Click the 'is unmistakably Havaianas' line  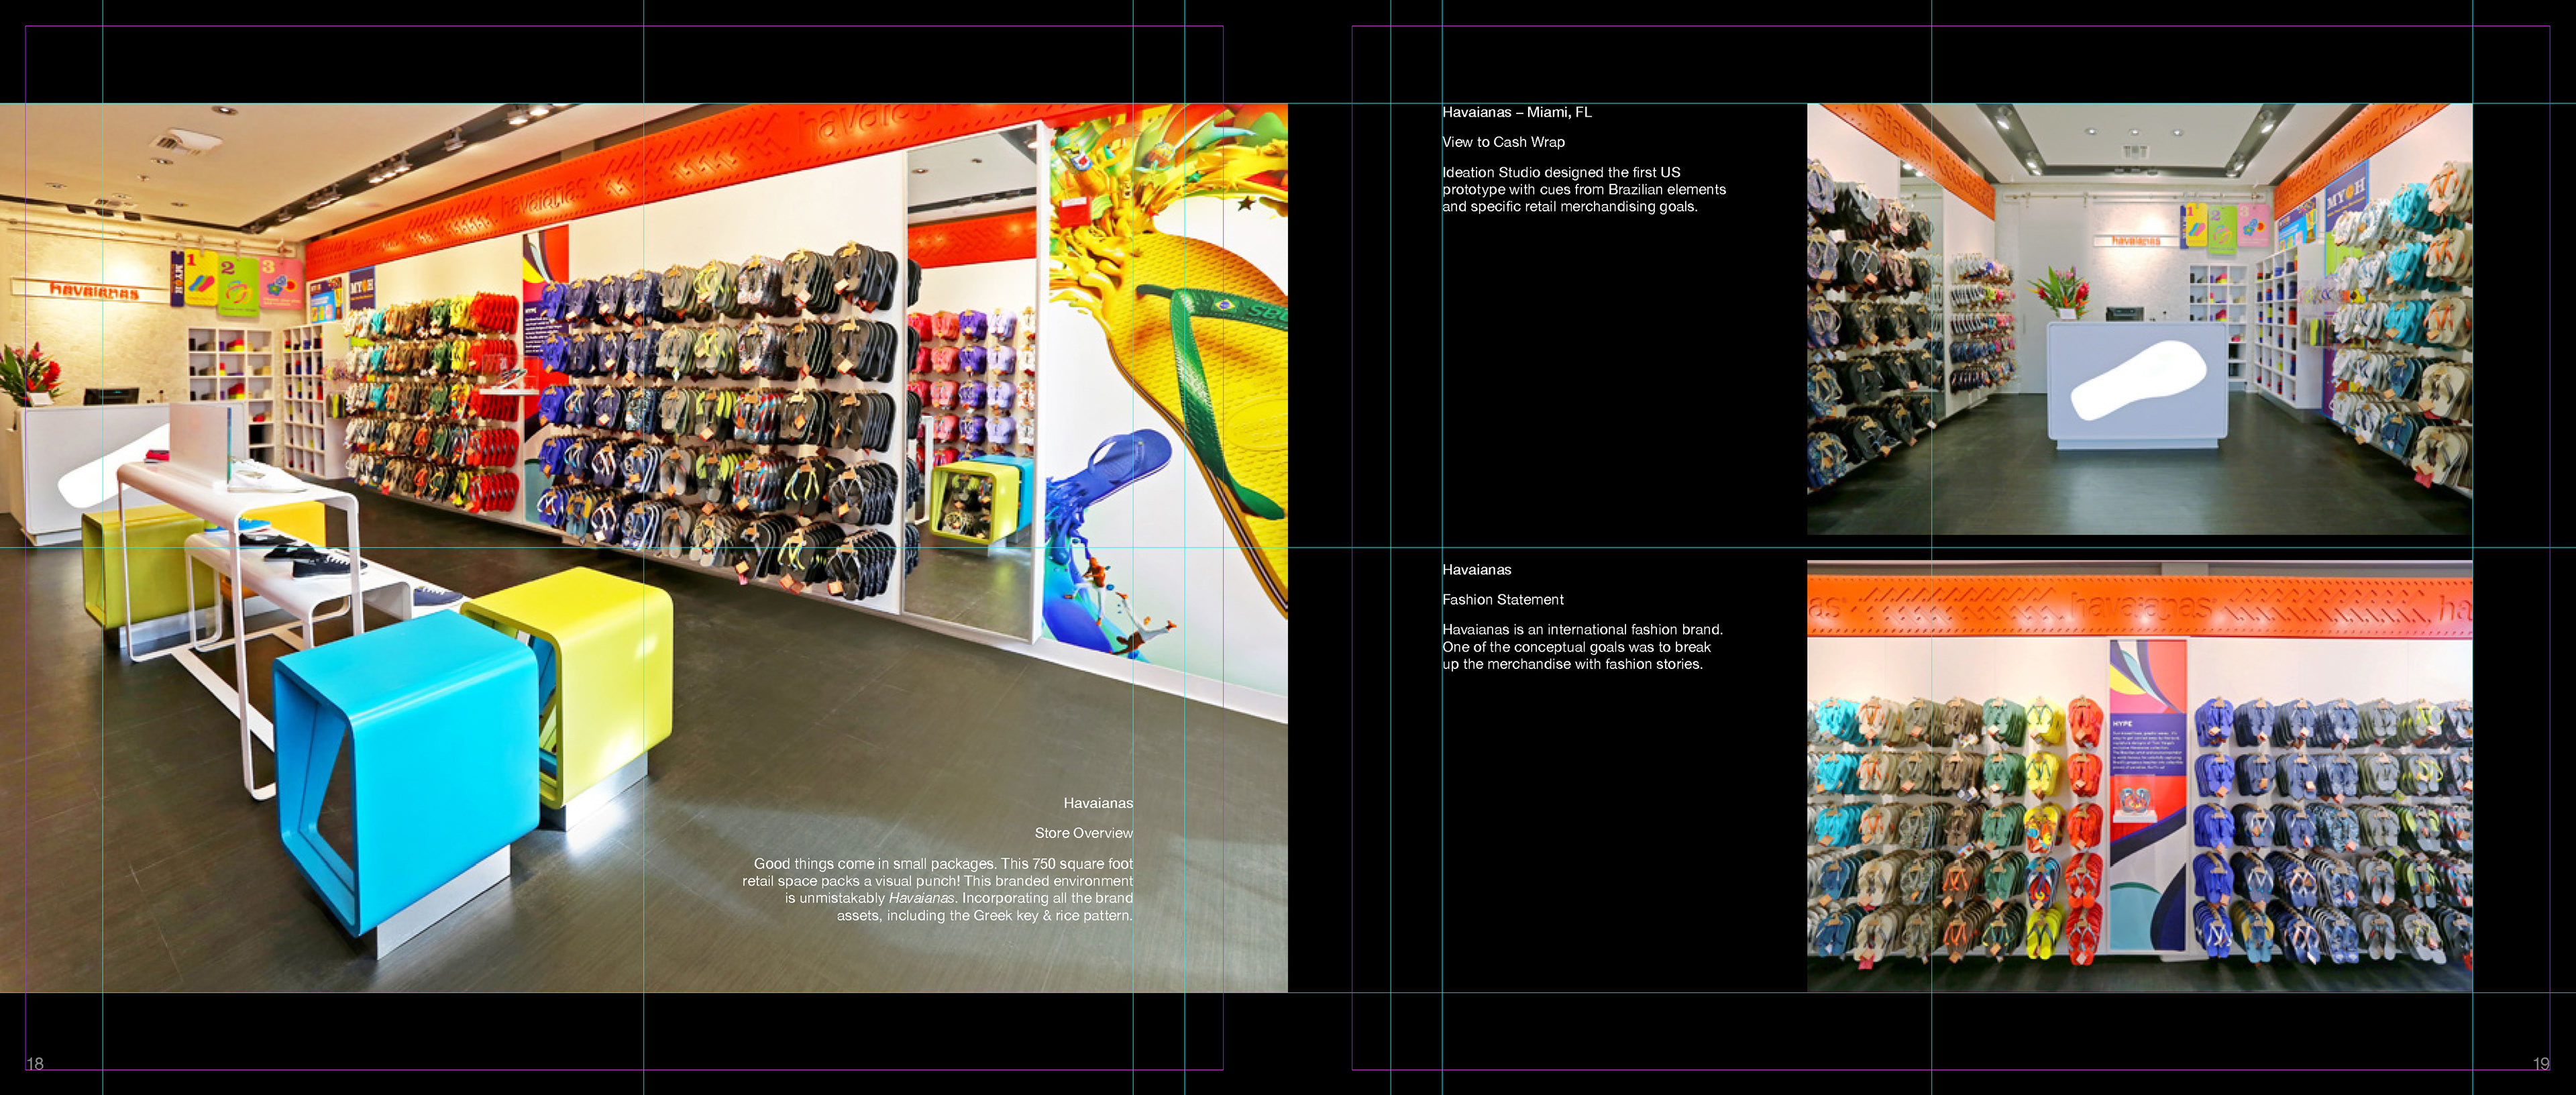pyautogui.click(x=959, y=898)
